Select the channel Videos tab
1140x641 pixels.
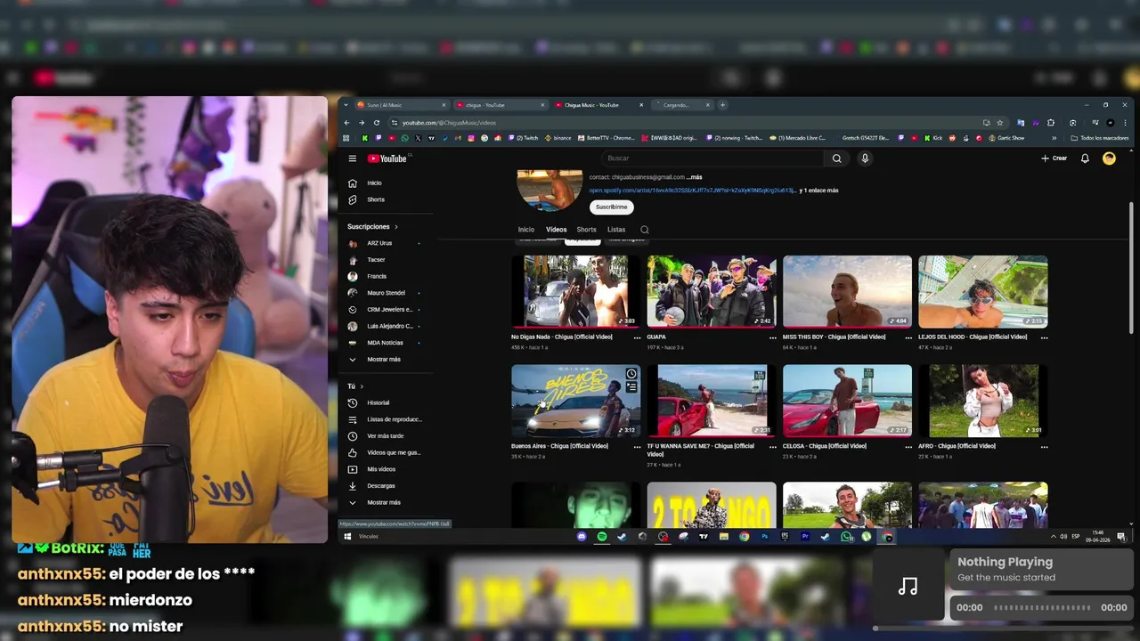coord(556,230)
